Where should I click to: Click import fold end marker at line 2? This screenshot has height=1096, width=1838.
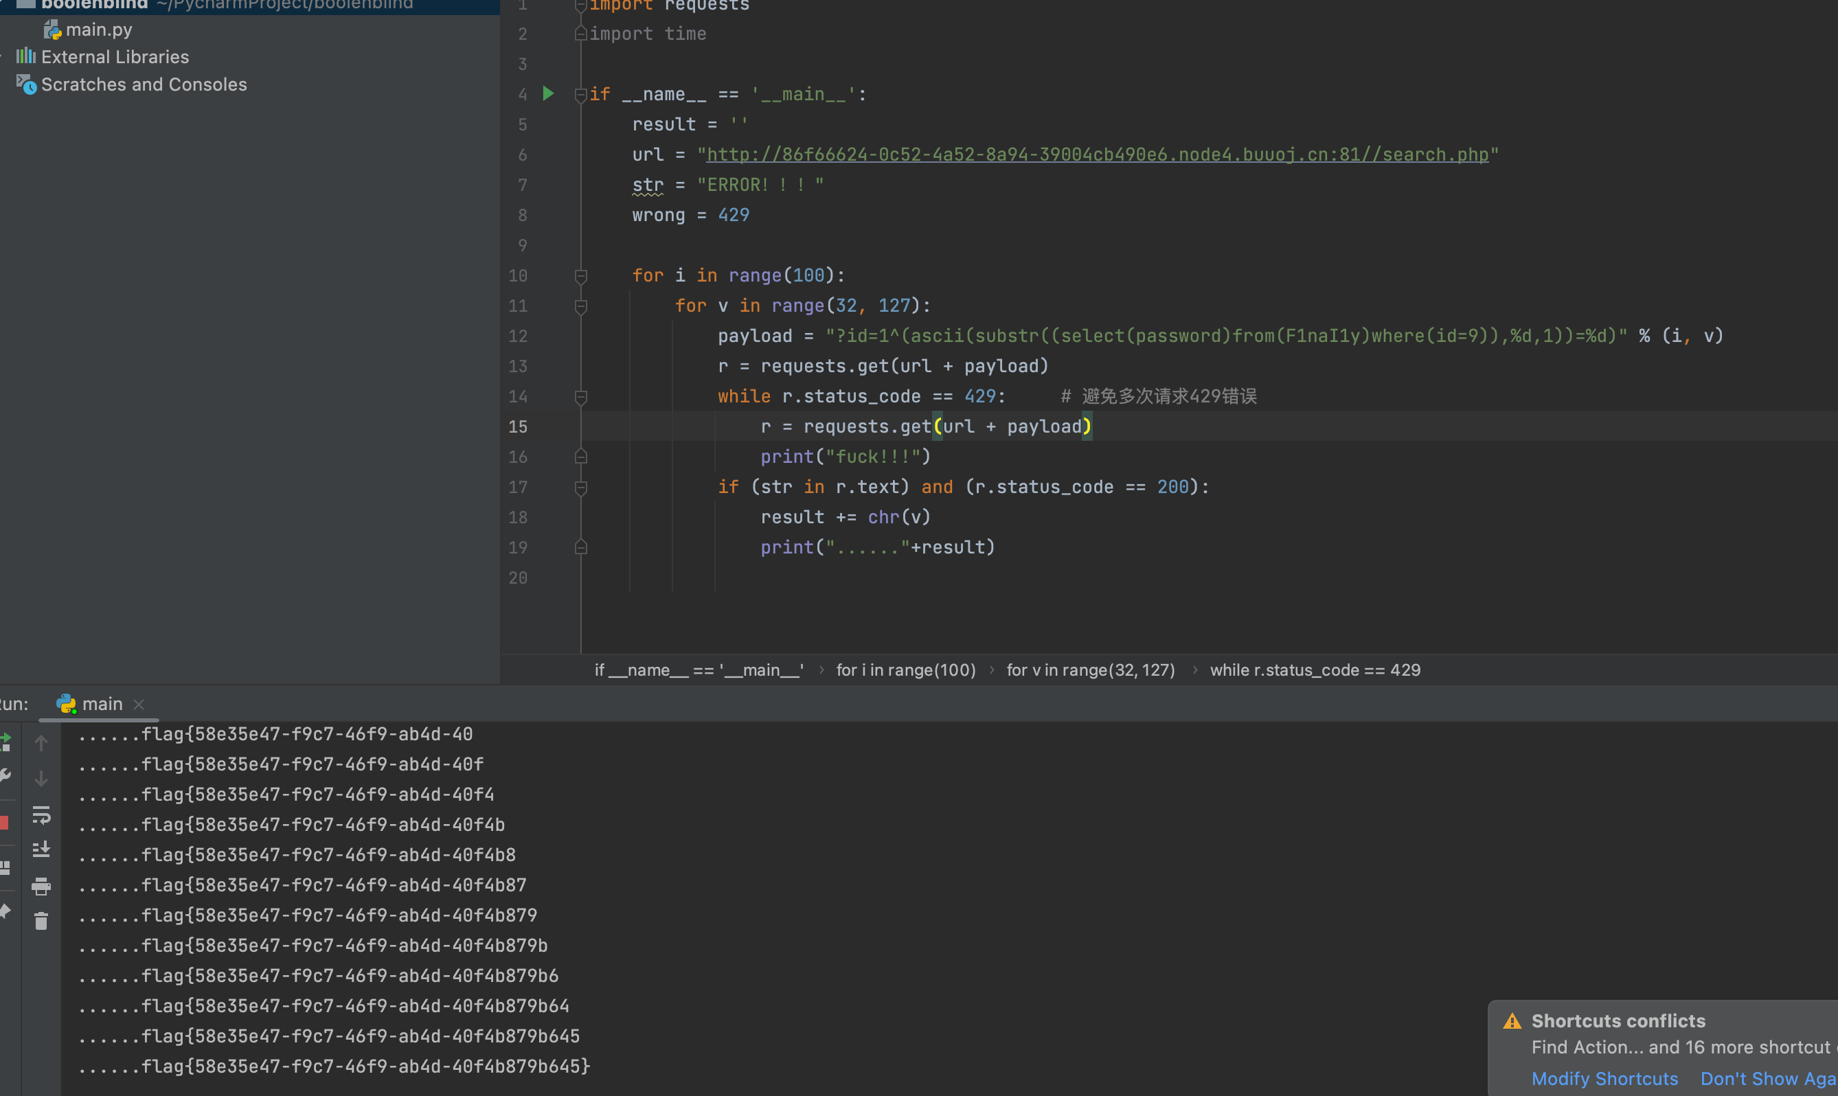[x=581, y=34]
